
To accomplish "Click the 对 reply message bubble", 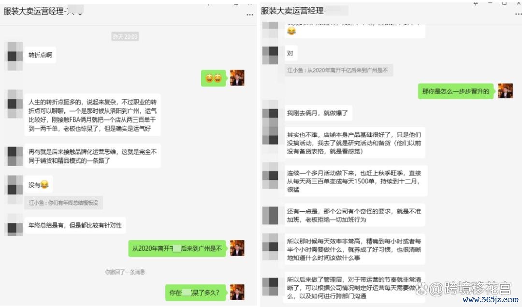I will 291,53.
